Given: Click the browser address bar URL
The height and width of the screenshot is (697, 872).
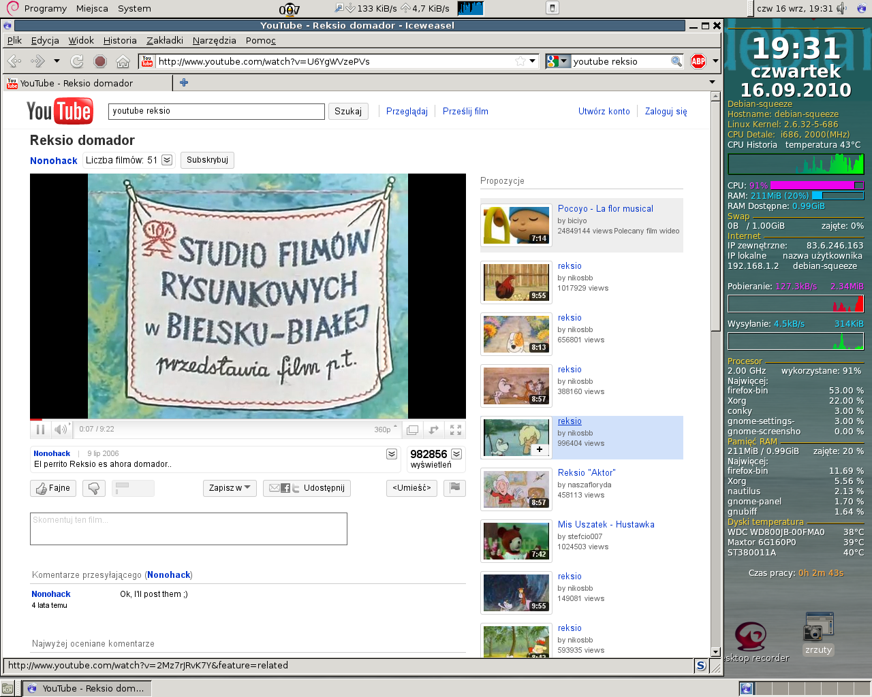Looking at the screenshot, I should [336, 61].
